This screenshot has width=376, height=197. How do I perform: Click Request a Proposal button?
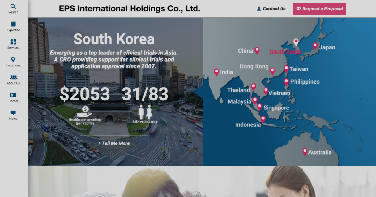click(x=319, y=9)
